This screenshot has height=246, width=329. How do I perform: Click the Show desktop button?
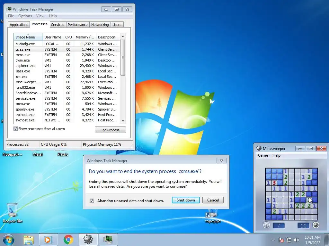pos(327,240)
